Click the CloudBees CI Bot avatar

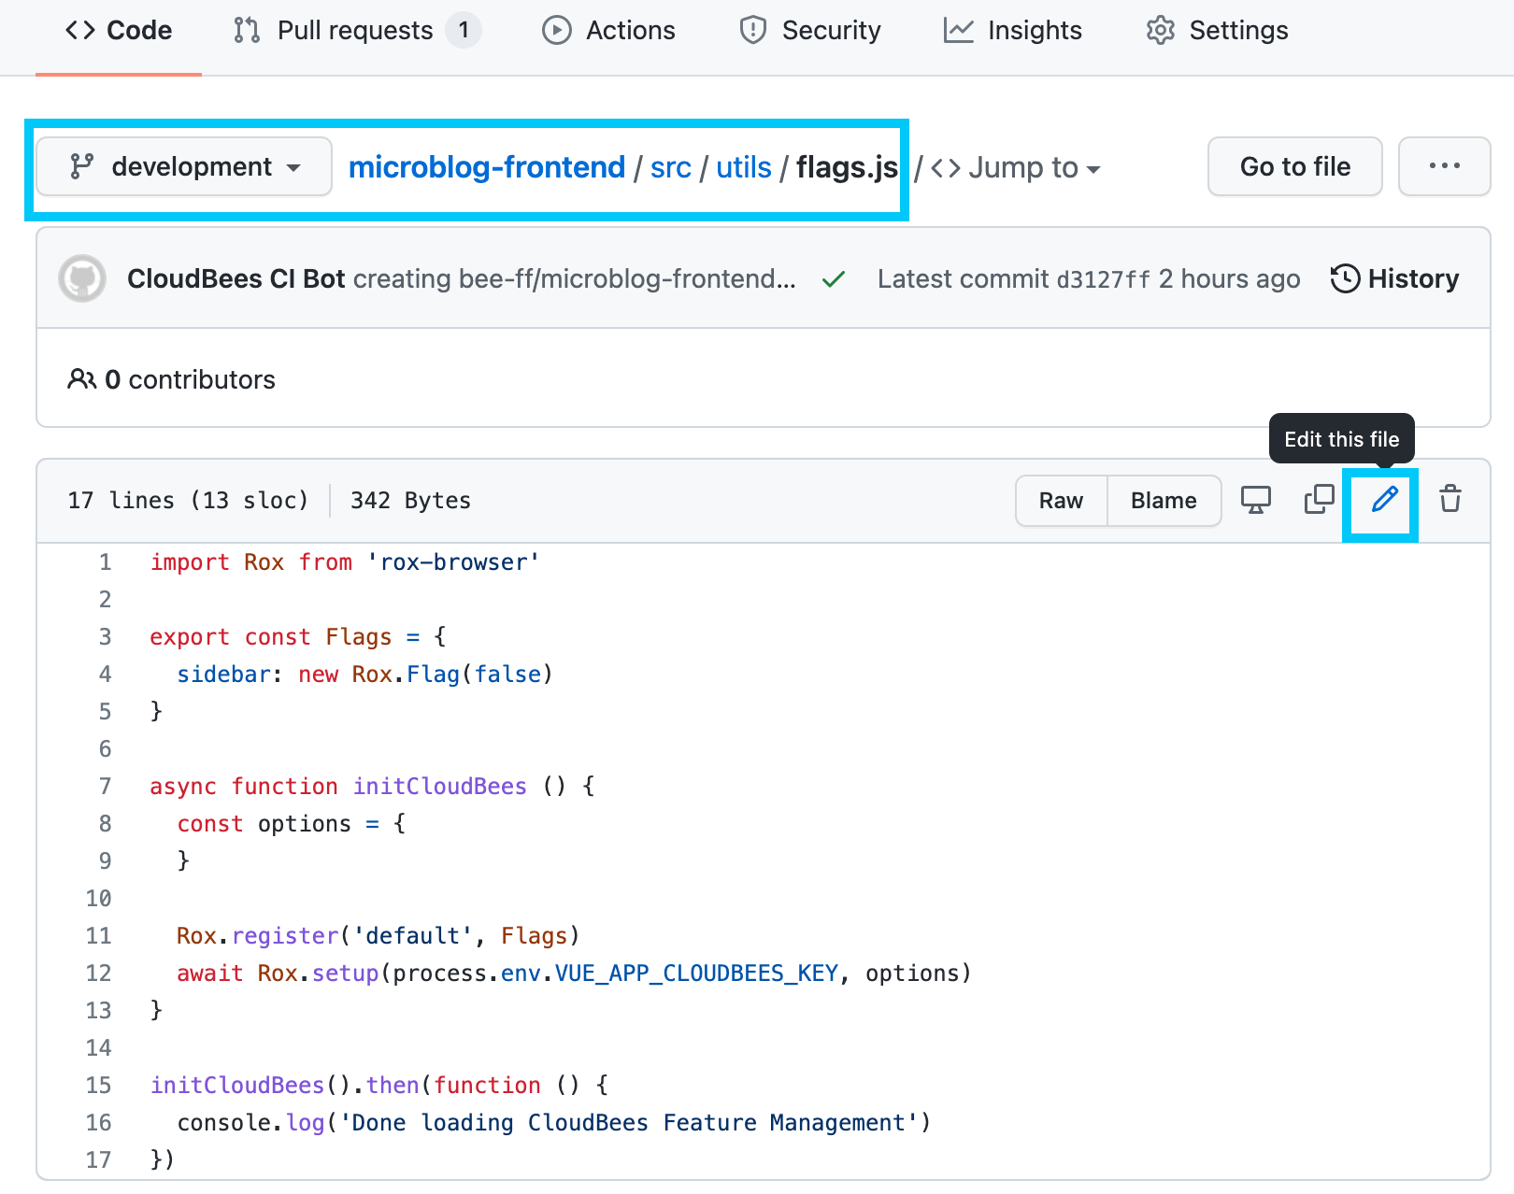tap(81, 278)
